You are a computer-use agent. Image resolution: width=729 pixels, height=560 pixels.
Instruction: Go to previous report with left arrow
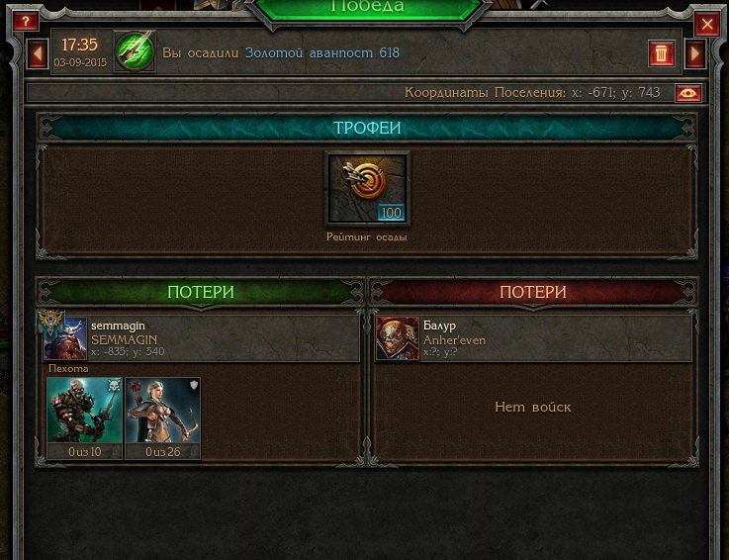(x=38, y=54)
